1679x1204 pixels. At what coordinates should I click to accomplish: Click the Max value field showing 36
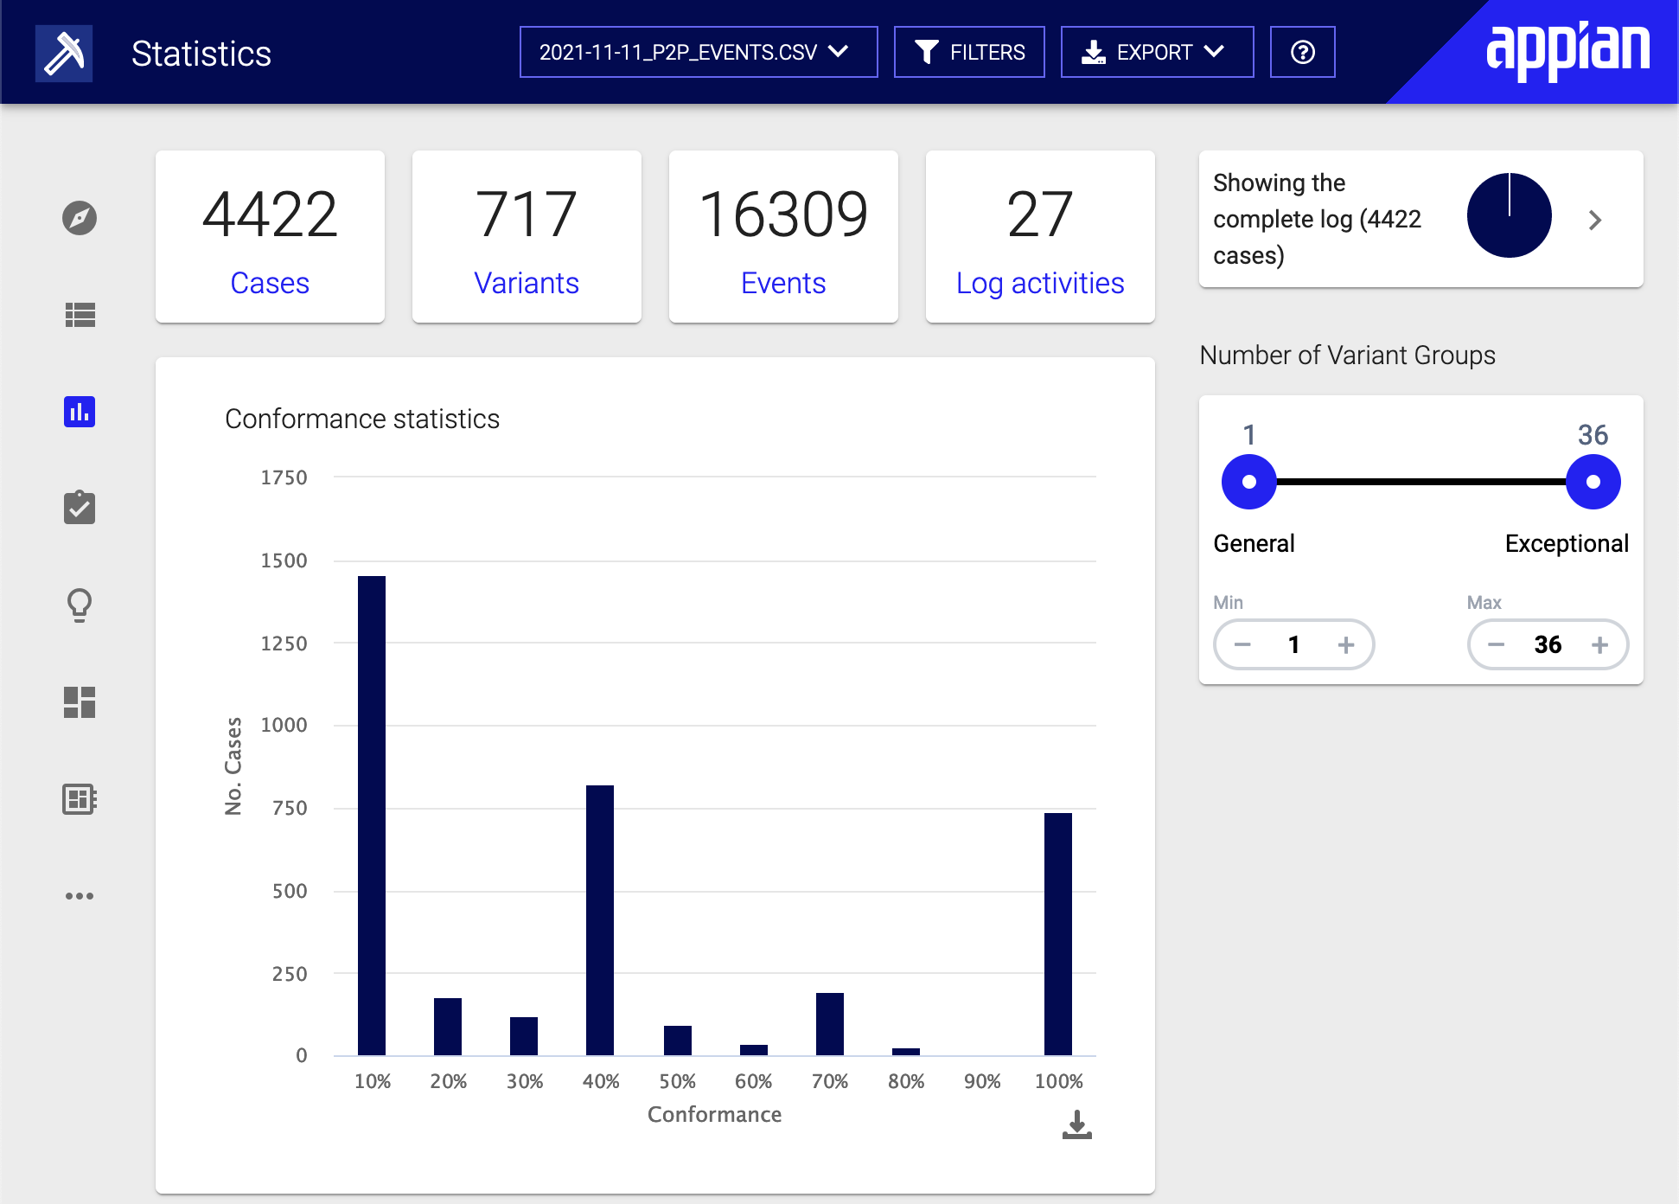pyautogui.click(x=1548, y=644)
